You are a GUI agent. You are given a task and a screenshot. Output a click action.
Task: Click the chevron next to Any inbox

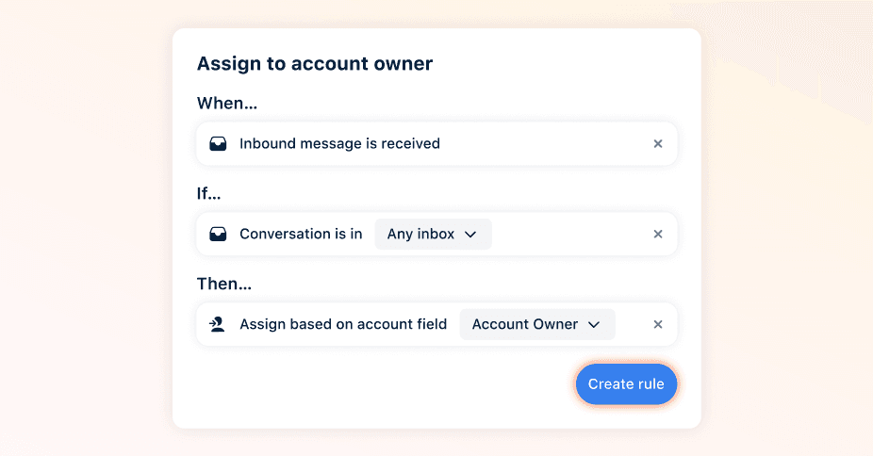coord(470,235)
